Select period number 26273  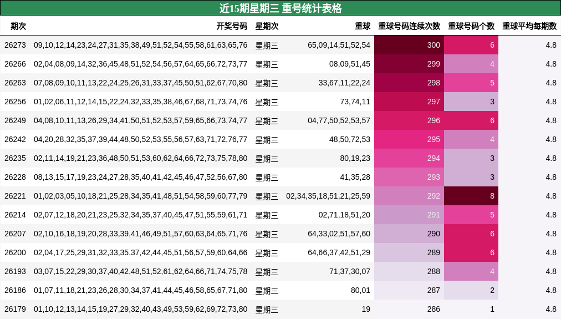tap(15, 45)
